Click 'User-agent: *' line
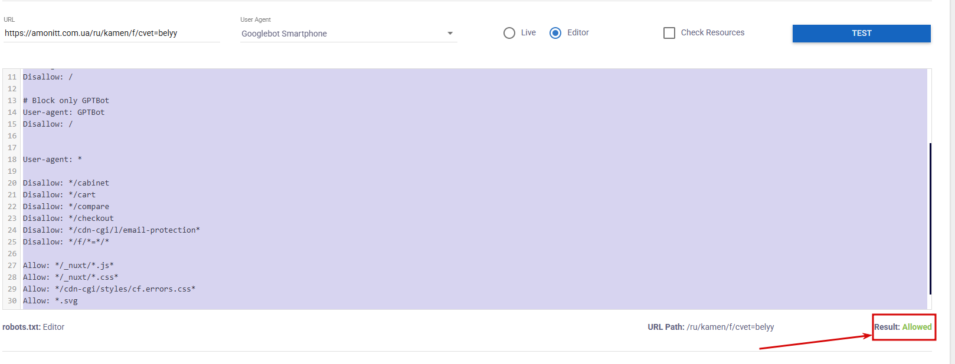 [x=53, y=159]
